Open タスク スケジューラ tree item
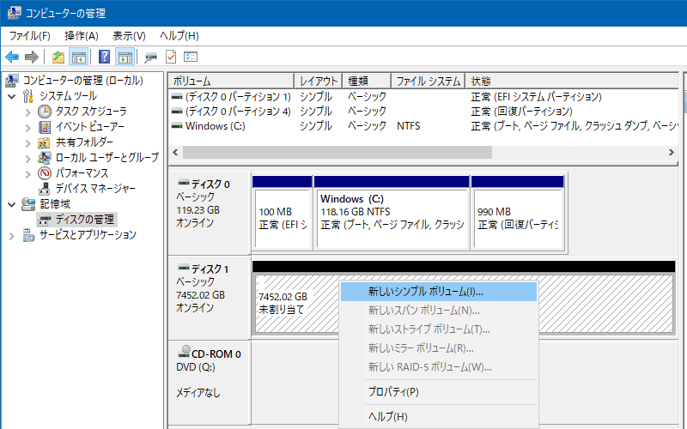This screenshot has height=429, width=687. tap(82, 112)
